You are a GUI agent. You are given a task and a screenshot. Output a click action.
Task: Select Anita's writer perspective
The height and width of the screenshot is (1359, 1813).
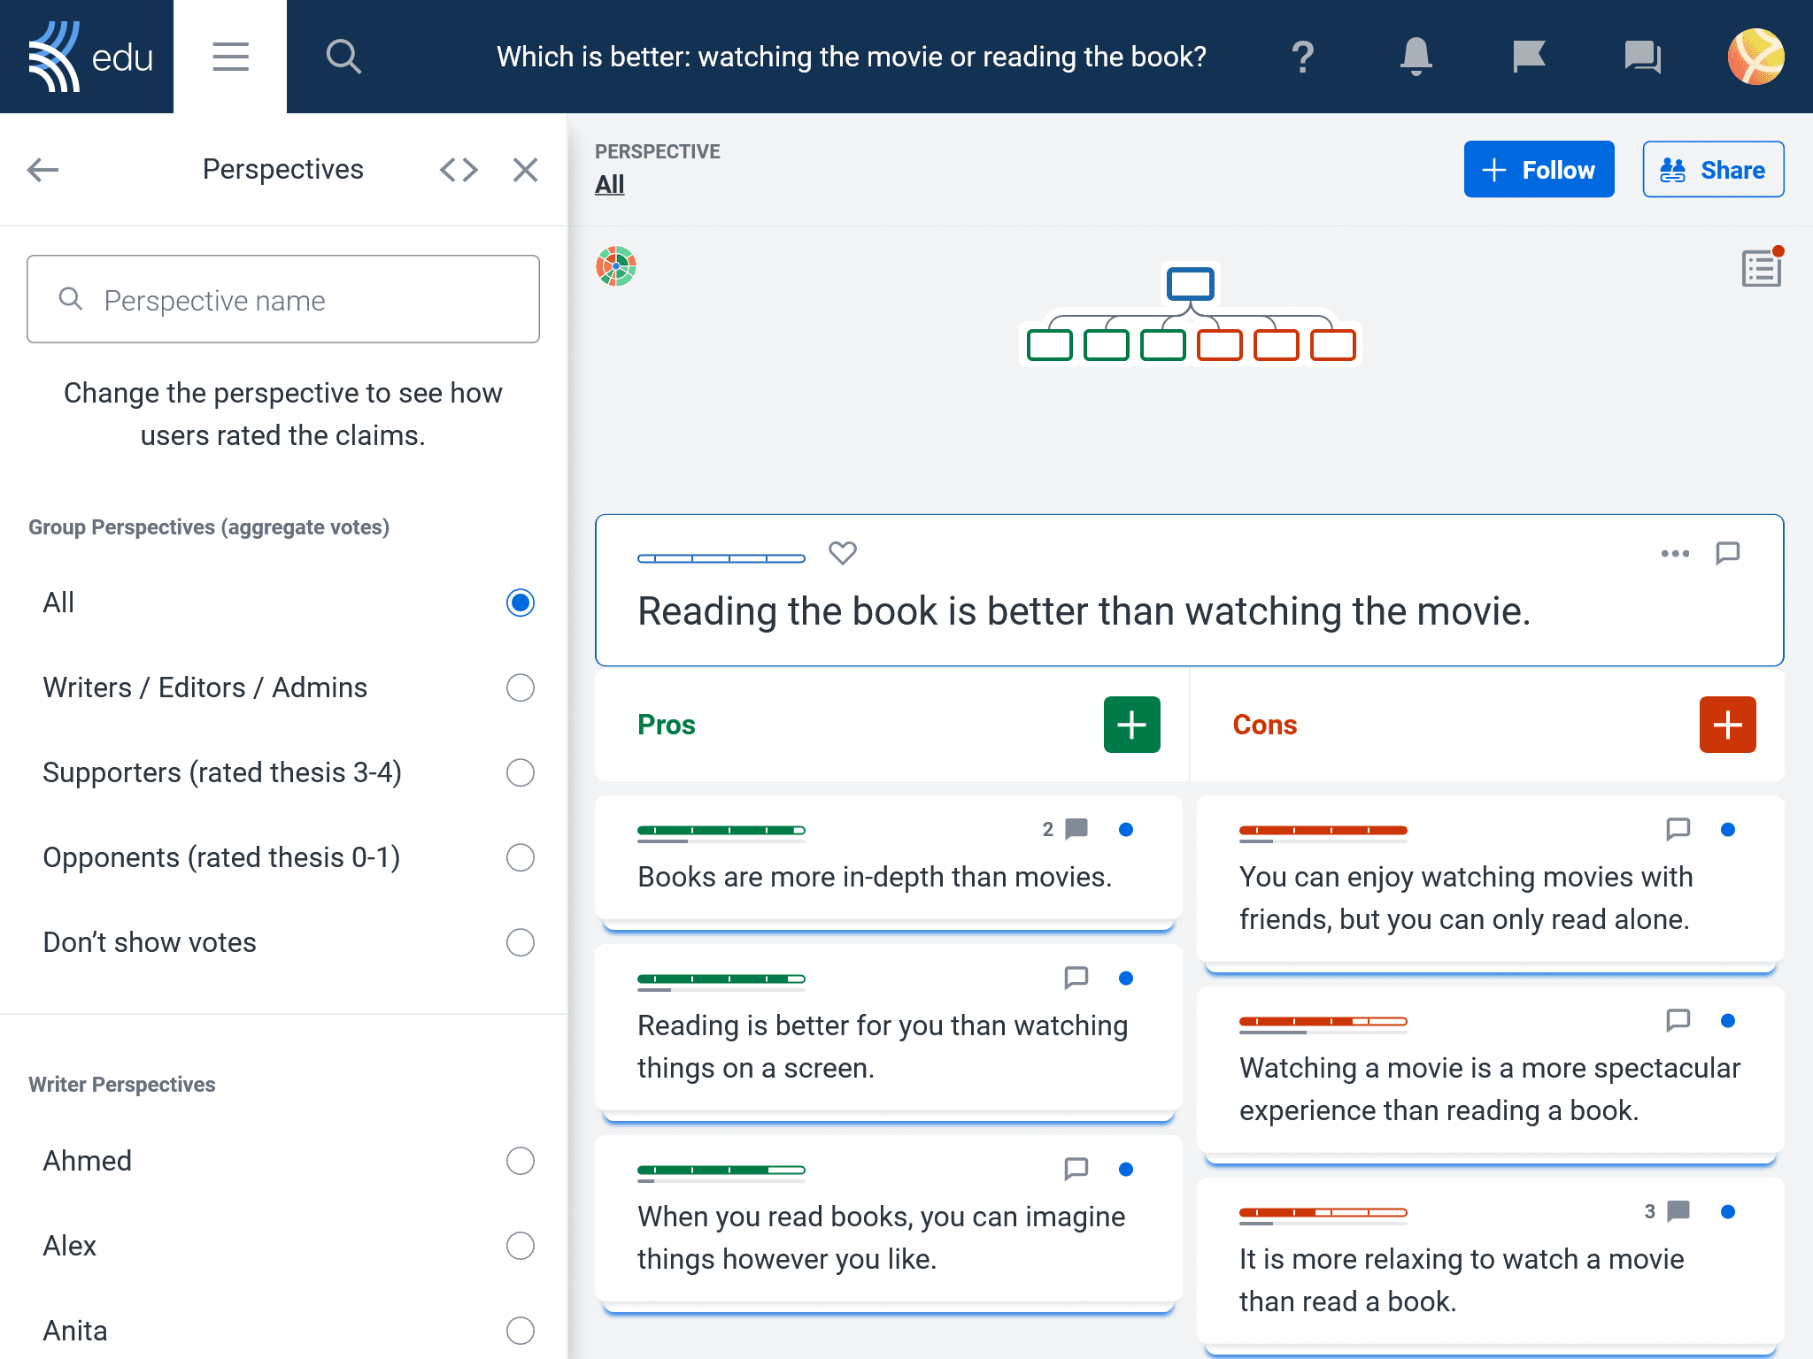[x=521, y=1331]
